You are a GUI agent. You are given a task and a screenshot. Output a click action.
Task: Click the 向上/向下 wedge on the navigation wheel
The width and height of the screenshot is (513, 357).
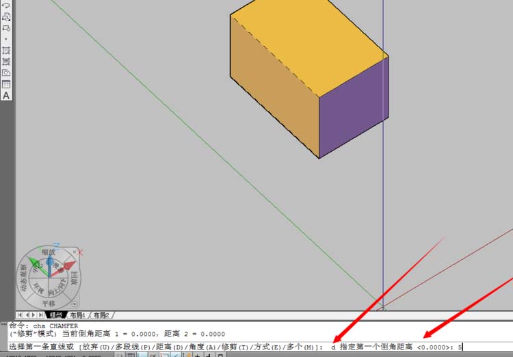[58, 287]
